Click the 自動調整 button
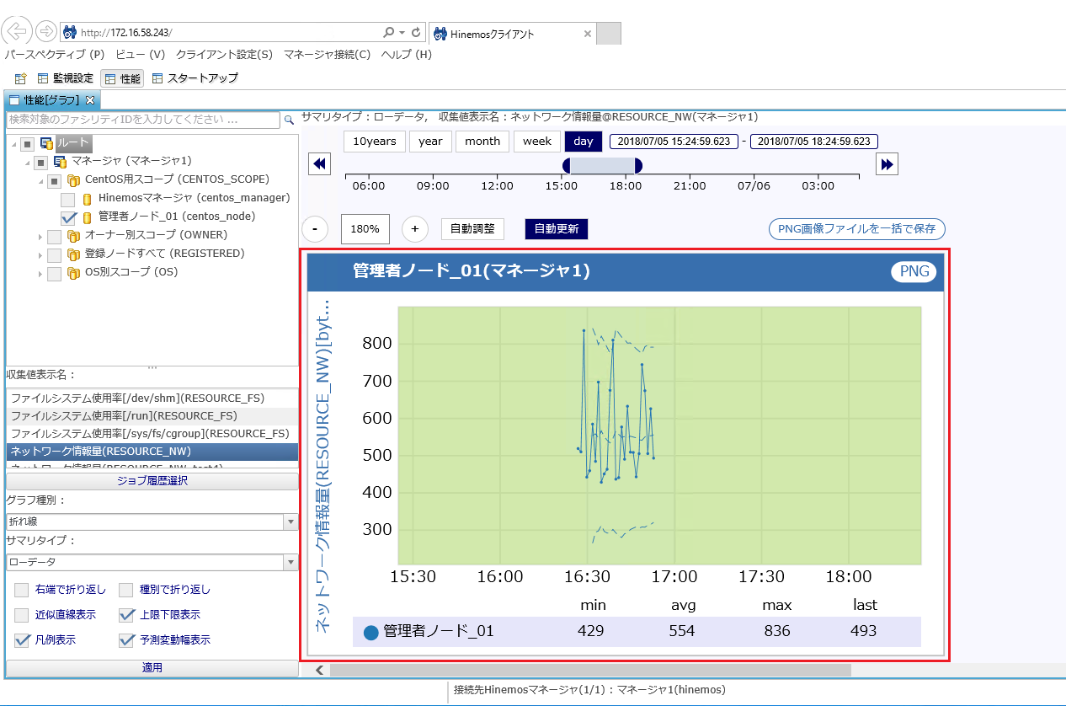 tap(472, 228)
